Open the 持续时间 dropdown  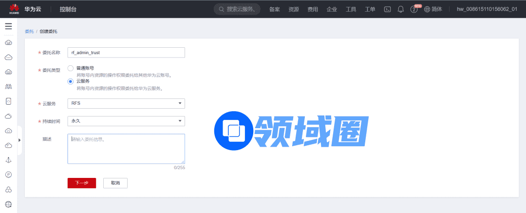point(126,120)
